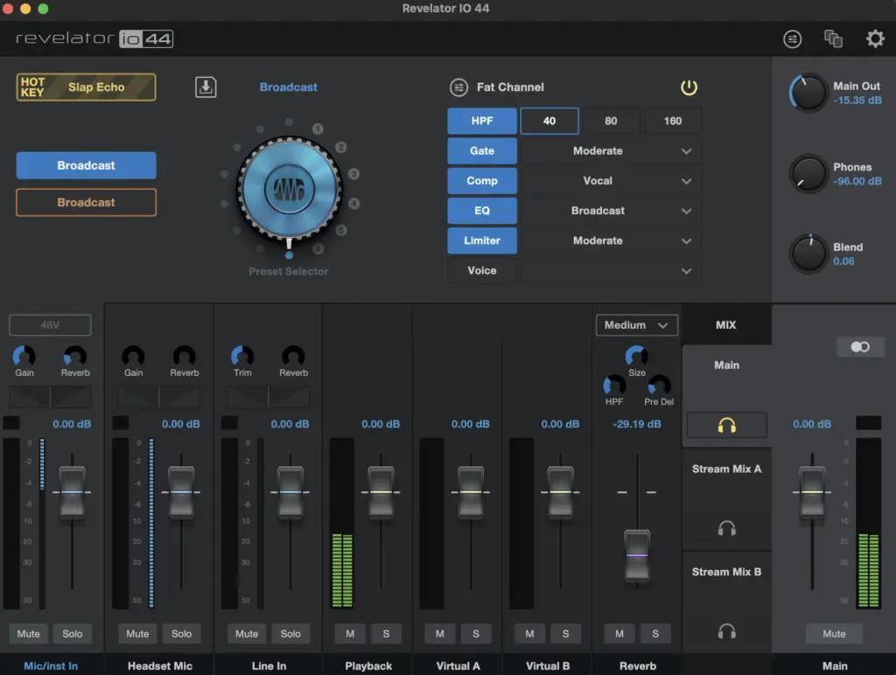Click the scenes copy icon in header

click(x=833, y=38)
